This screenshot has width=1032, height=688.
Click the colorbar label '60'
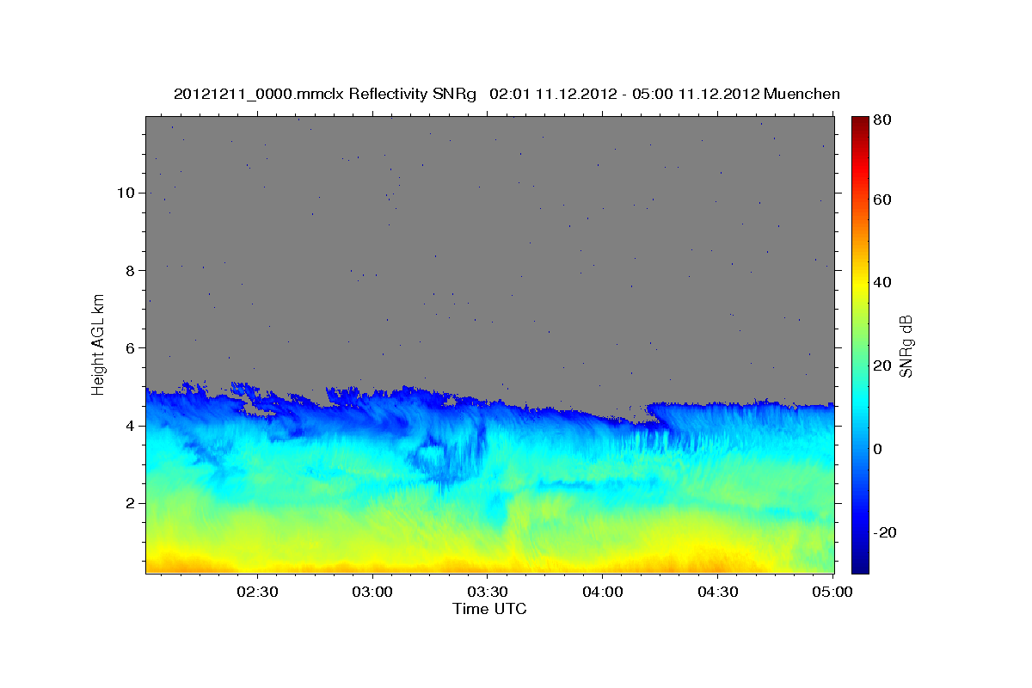pyautogui.click(x=883, y=200)
